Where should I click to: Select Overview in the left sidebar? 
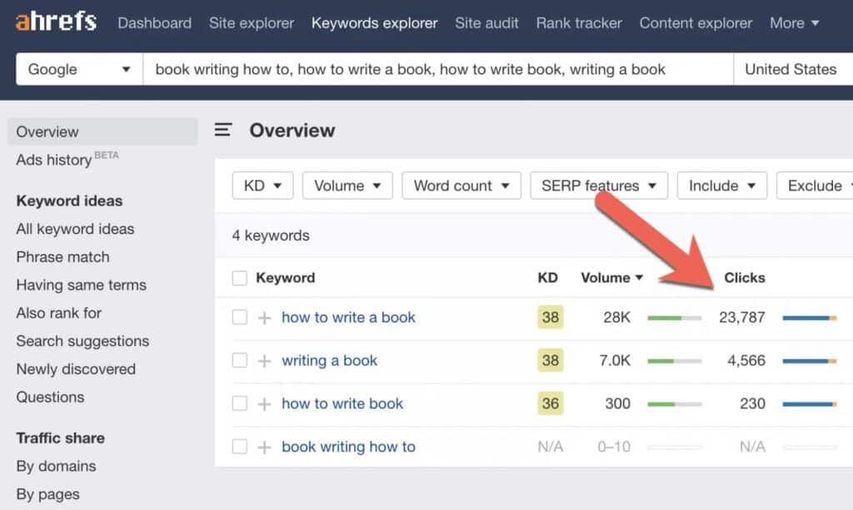coord(102,131)
